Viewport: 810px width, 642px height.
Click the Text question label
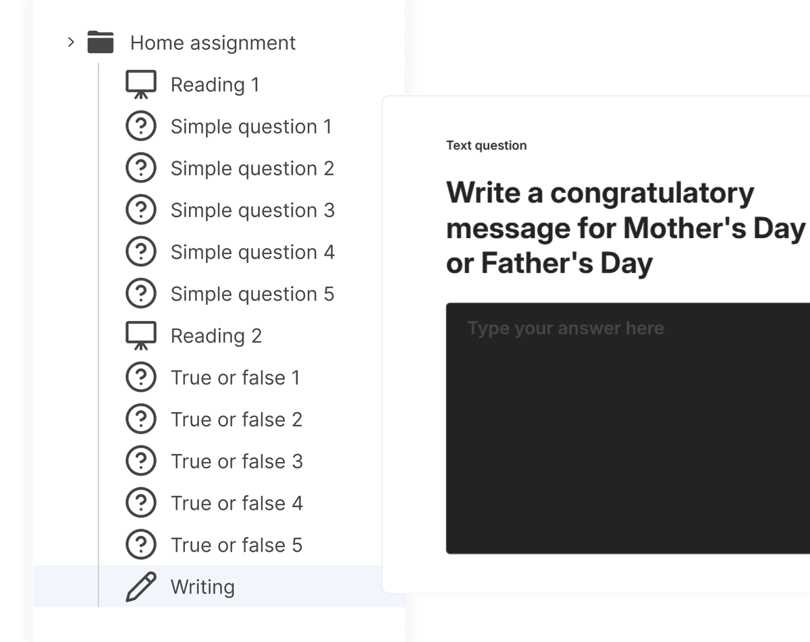tap(486, 146)
